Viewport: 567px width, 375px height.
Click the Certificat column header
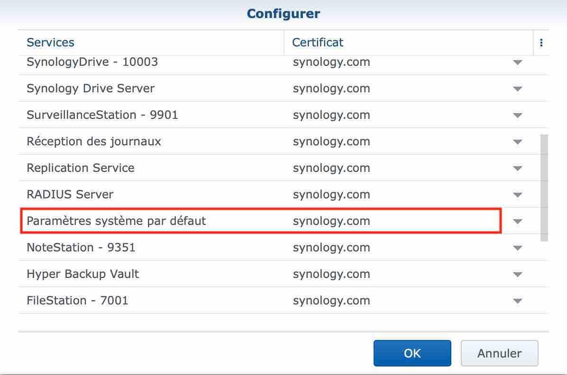318,43
